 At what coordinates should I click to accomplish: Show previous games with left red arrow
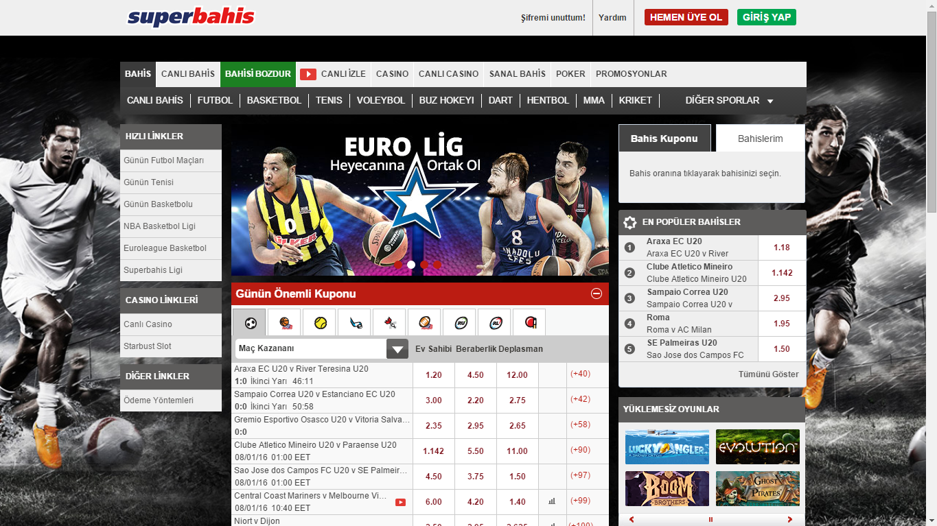(x=632, y=520)
